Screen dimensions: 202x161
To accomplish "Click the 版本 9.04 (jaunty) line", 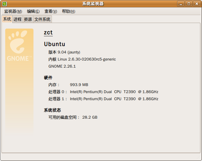I will pyautogui.click(x=64, y=52).
